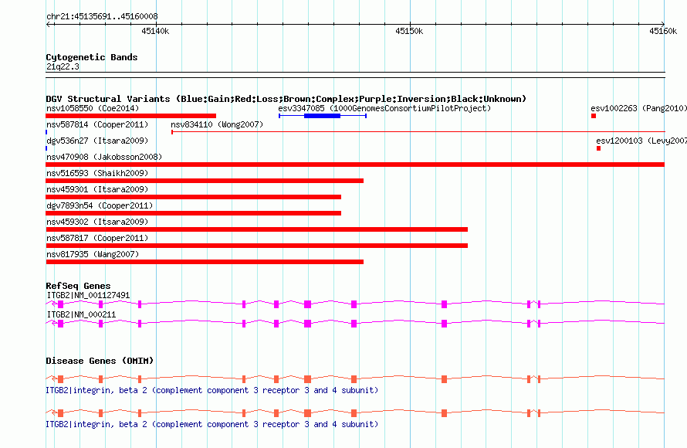
Task: Click the small red square under esv1200103
Action: (598, 148)
